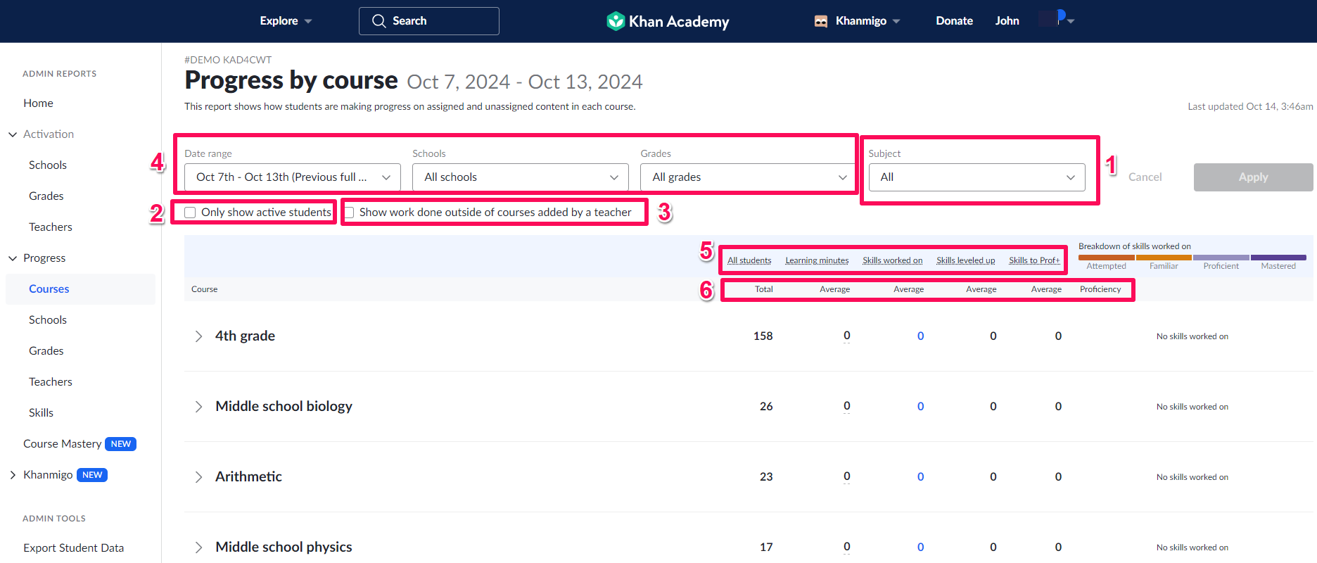Collapse the Activation sidebar section
The height and width of the screenshot is (563, 1317).
coord(13,134)
